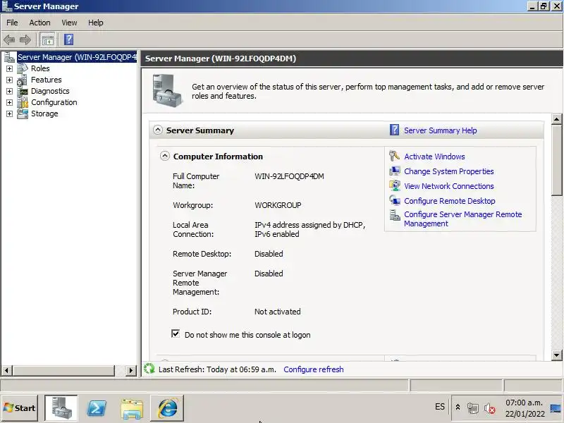Image resolution: width=564 pixels, height=423 pixels.
Task: Click the computer name value WIN-92LFOQDP4DM
Action: 289,176
